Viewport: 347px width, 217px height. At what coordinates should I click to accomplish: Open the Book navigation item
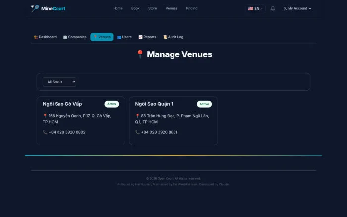[x=135, y=8]
